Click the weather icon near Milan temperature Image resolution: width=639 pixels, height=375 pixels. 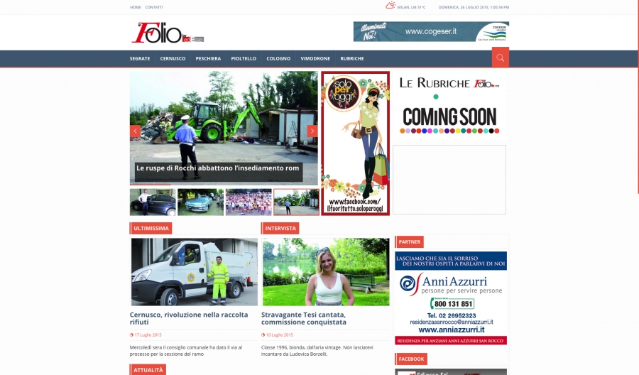click(x=390, y=6)
